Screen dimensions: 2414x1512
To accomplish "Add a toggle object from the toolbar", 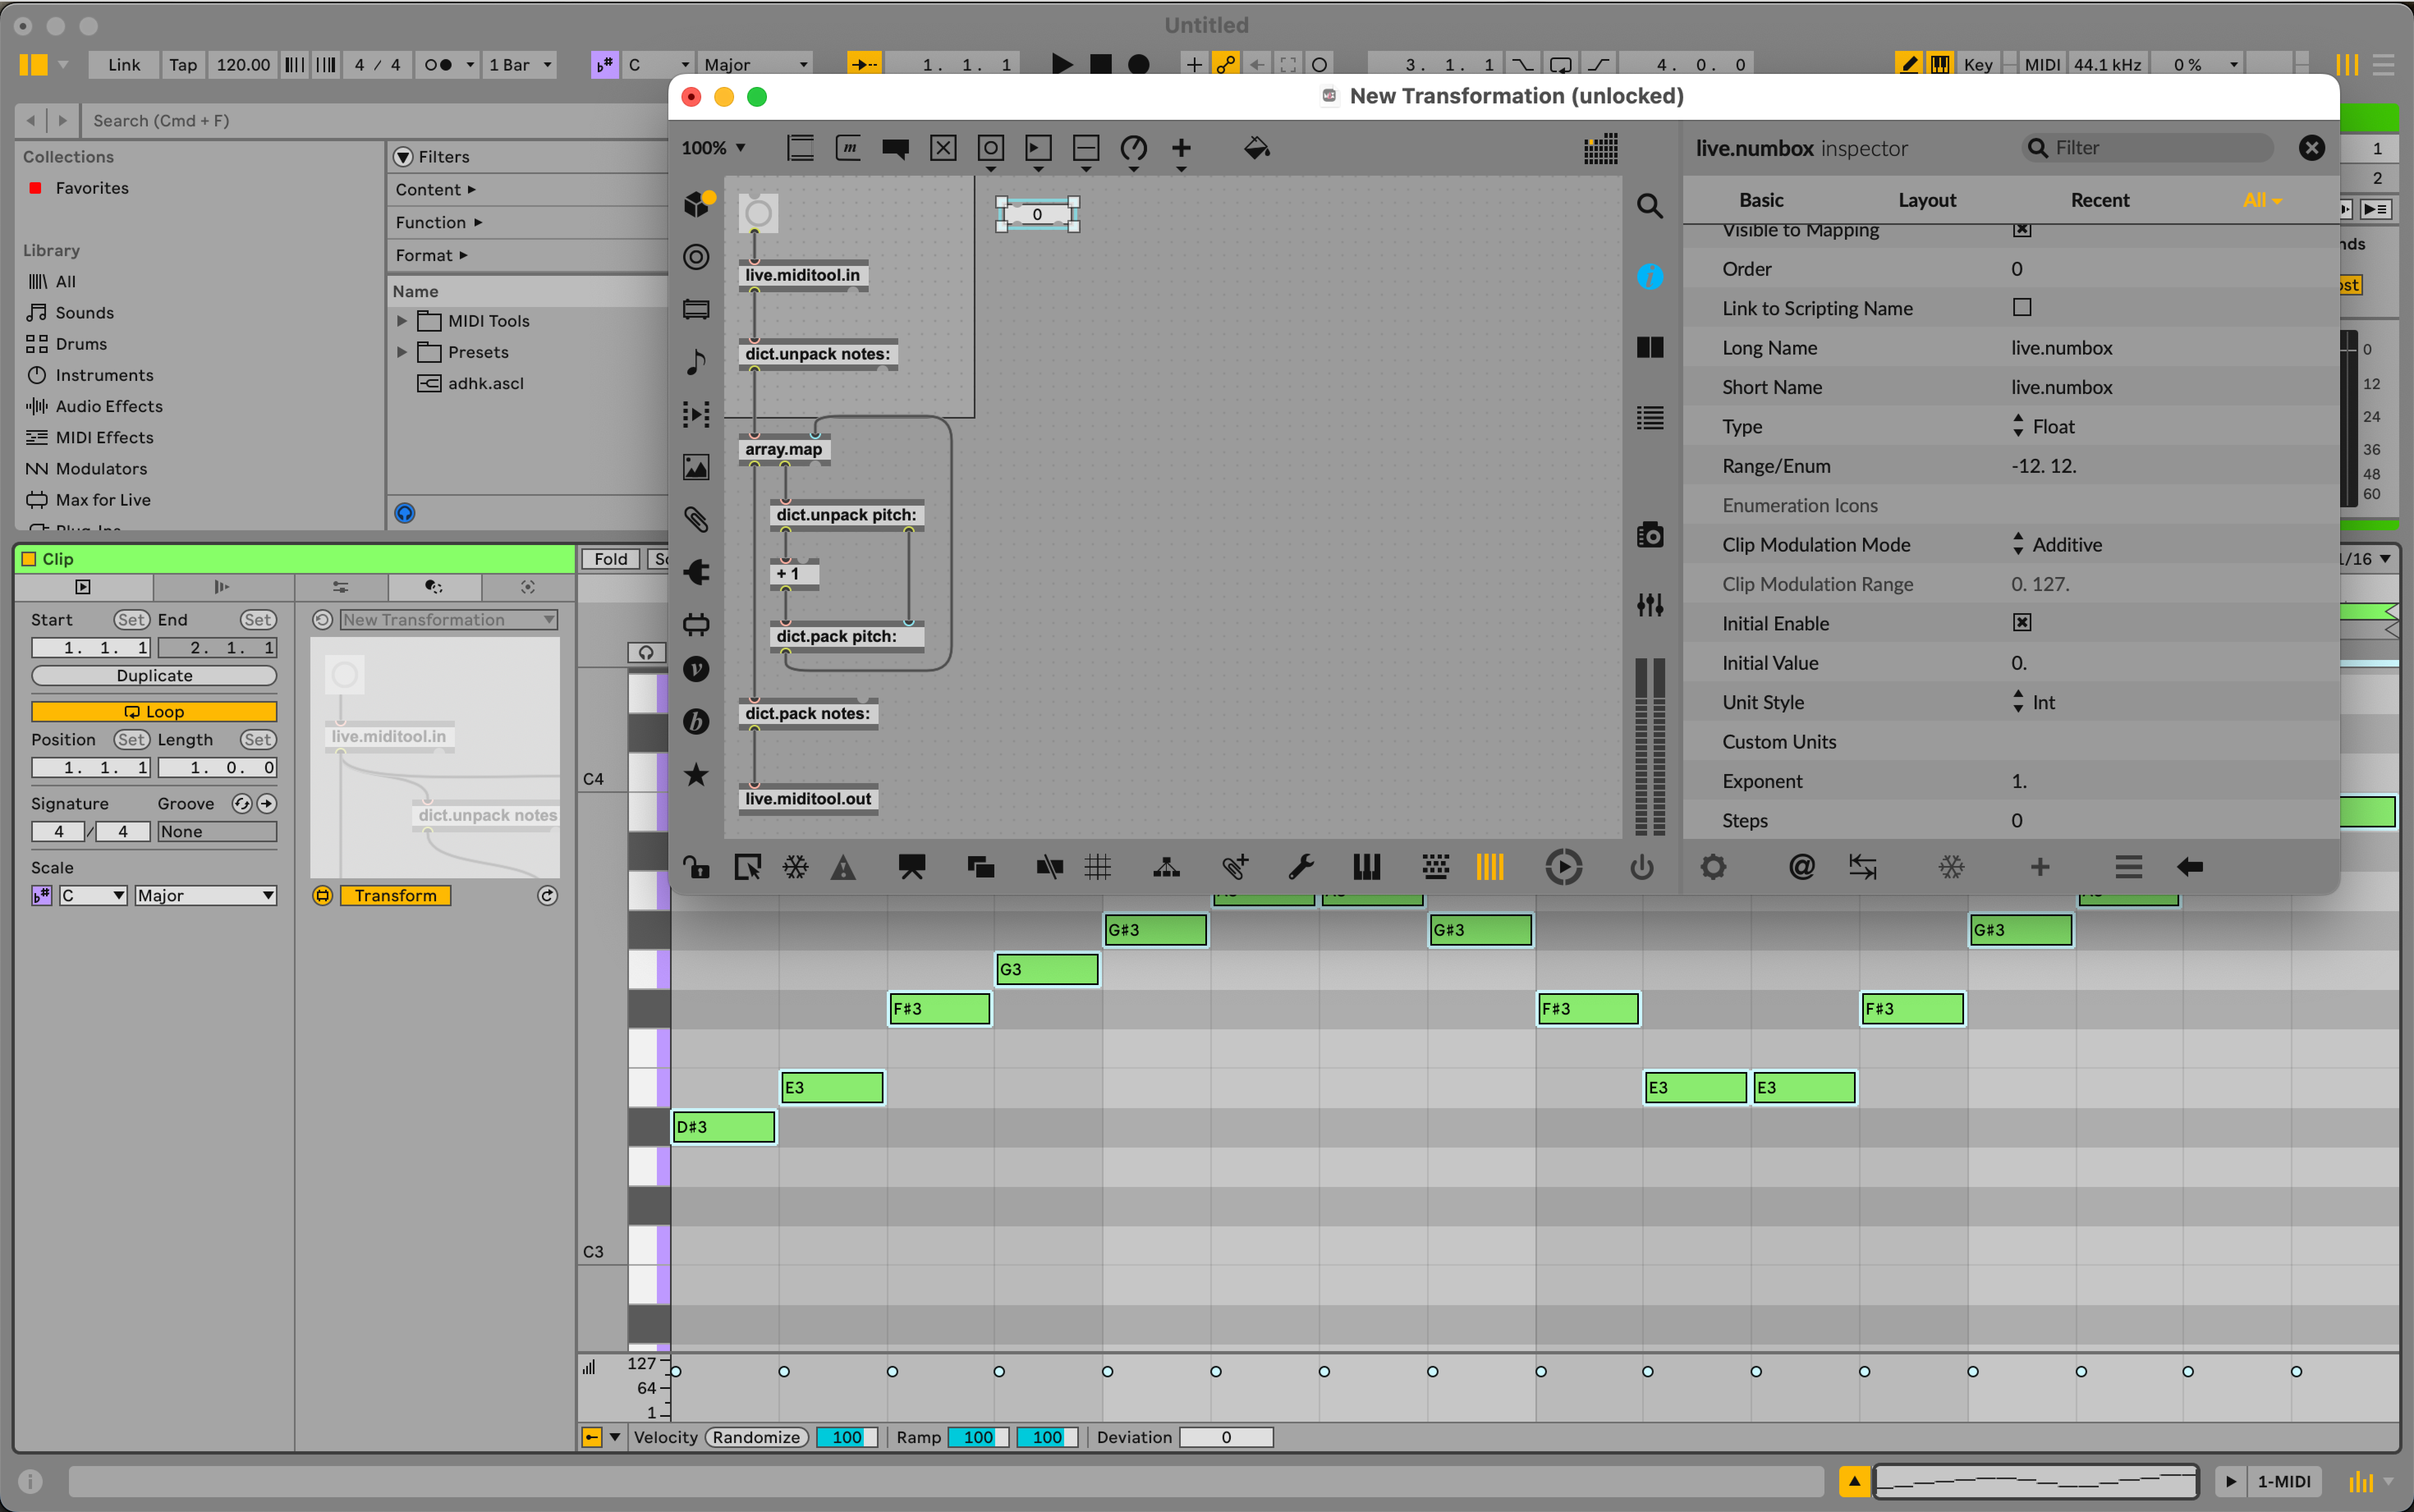I will point(943,148).
